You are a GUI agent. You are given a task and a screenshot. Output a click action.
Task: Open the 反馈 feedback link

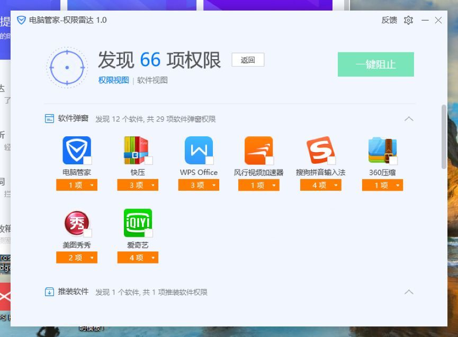coord(389,20)
